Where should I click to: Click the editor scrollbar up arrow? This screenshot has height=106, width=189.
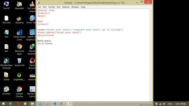tap(150, 10)
